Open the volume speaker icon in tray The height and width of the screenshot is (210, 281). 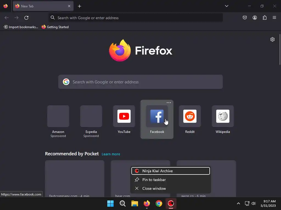pos(254,203)
